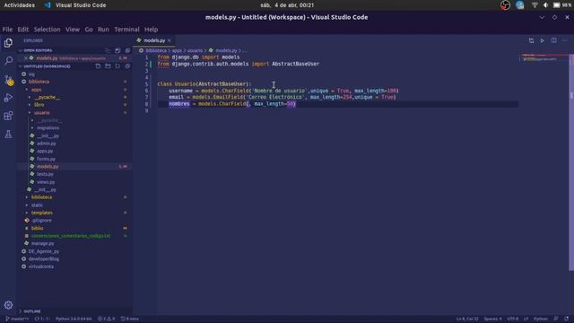This screenshot has height=323, width=574.
Task: Collapse the usuario folder
Action: 42,112
